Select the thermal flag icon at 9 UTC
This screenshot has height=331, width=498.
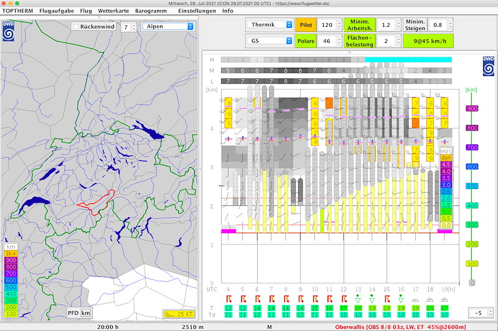301,299
